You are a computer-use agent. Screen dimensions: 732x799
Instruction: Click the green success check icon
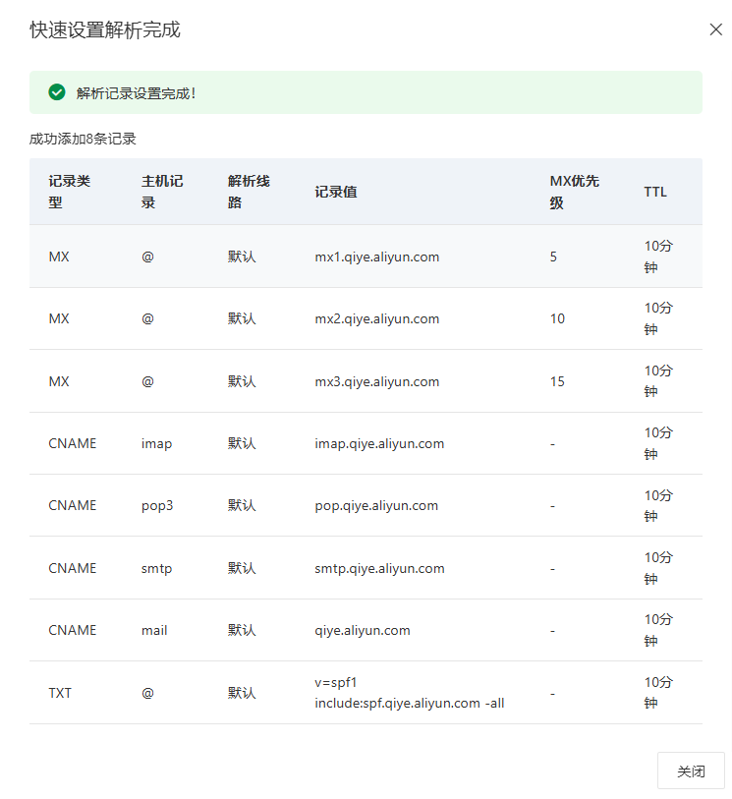pyautogui.click(x=57, y=92)
